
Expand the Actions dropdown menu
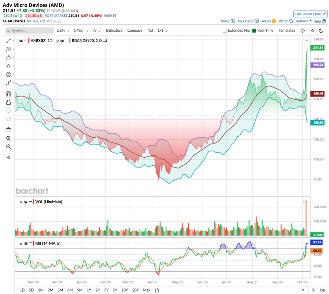point(303,21)
